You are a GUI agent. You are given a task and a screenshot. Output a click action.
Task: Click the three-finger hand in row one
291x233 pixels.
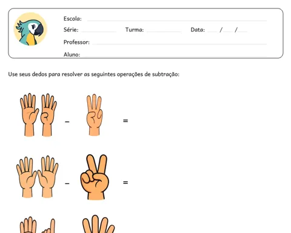coord(95,115)
